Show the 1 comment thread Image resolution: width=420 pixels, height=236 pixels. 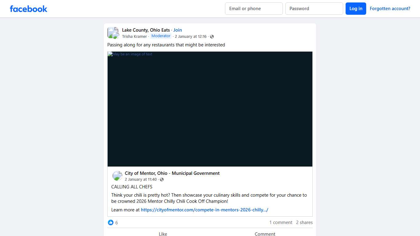pyautogui.click(x=281, y=222)
